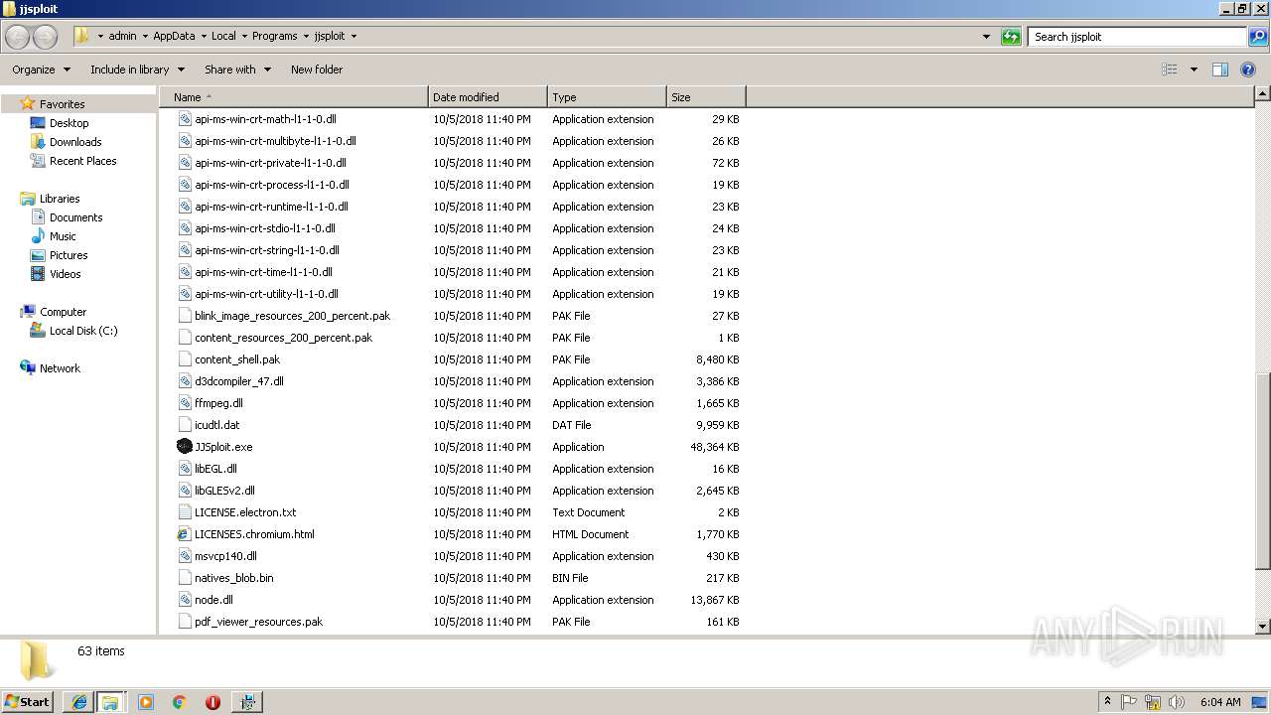Click the Favorites group header
The width and height of the screenshot is (1271, 715).
pyautogui.click(x=62, y=104)
